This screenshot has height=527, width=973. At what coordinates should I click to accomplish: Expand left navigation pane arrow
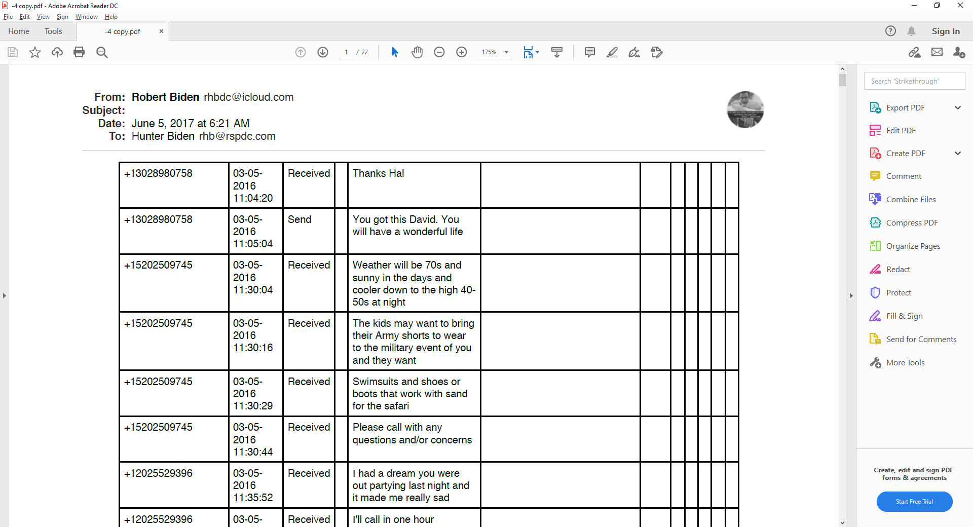5,295
